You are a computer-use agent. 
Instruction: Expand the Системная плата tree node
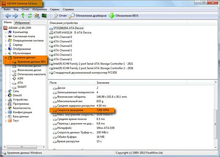[6, 37]
